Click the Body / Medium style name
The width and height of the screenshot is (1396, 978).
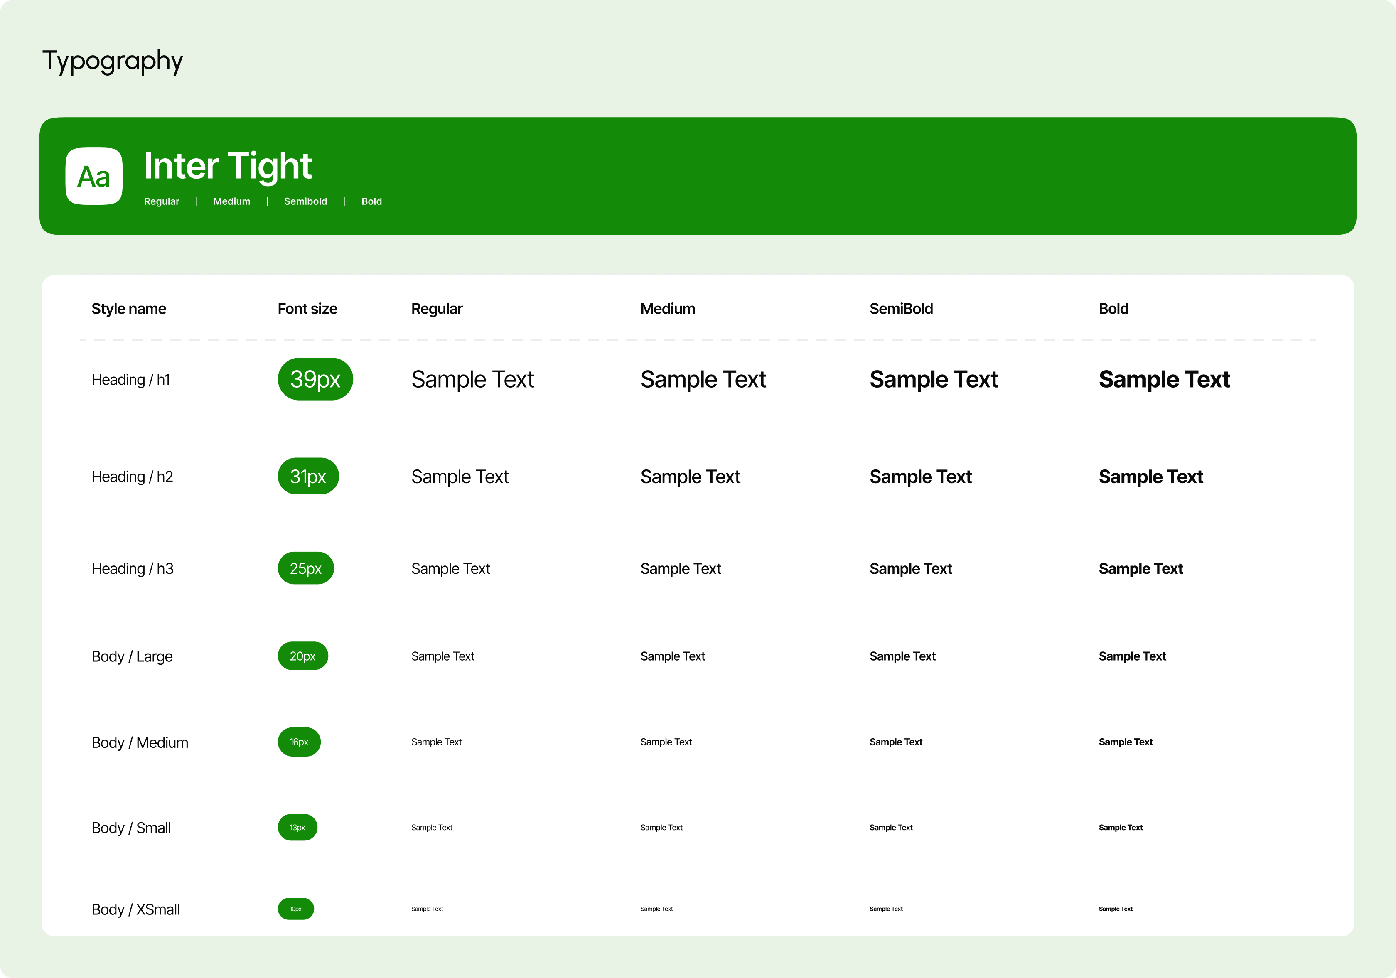click(x=139, y=742)
